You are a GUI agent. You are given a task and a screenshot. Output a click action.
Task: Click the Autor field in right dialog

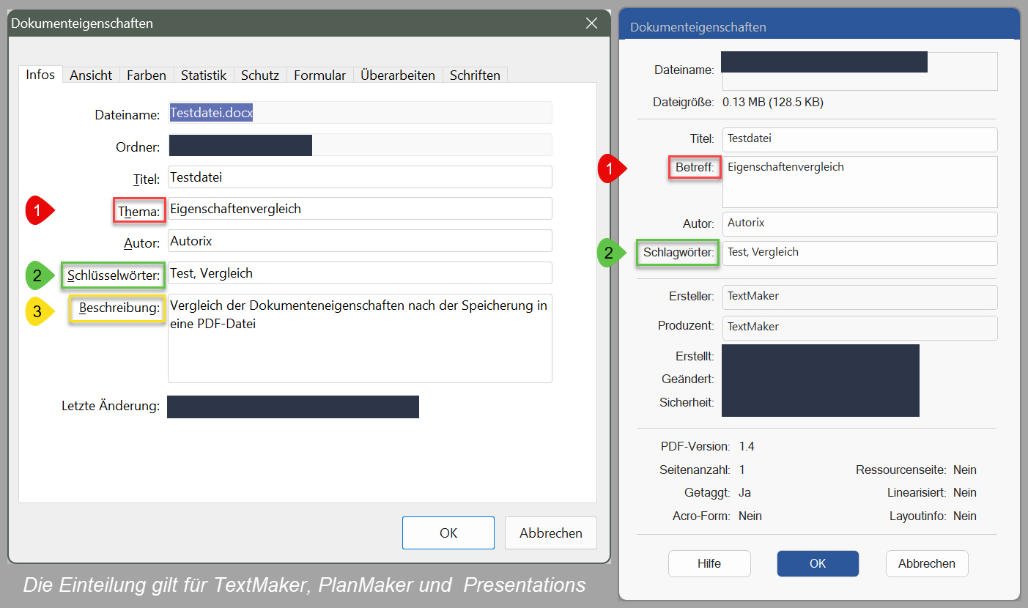click(860, 224)
